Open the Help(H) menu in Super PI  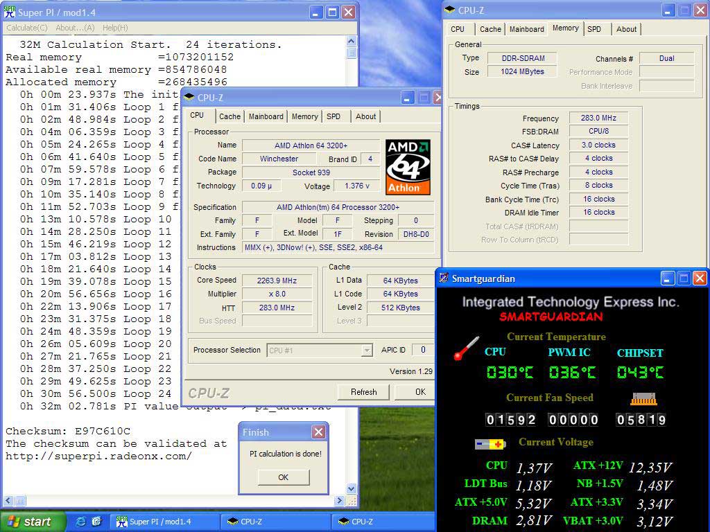tap(115, 28)
